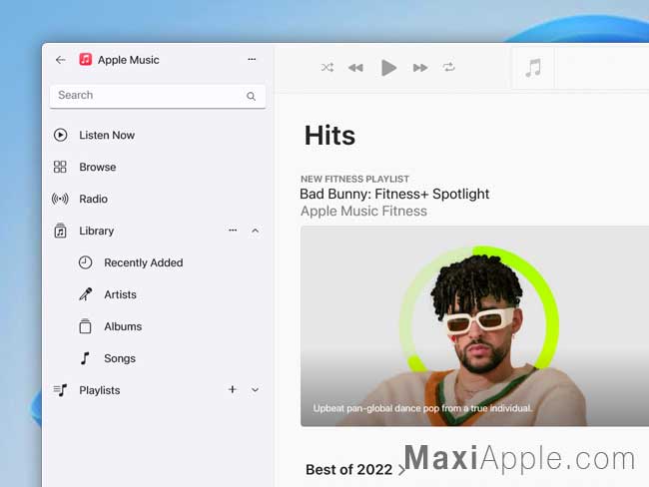
Task: Open Library more options ellipsis
Action: click(x=233, y=231)
